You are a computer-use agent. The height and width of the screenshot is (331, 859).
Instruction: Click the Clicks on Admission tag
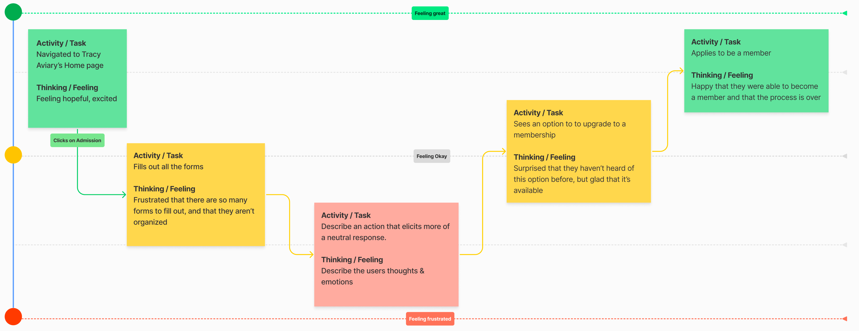tap(77, 140)
